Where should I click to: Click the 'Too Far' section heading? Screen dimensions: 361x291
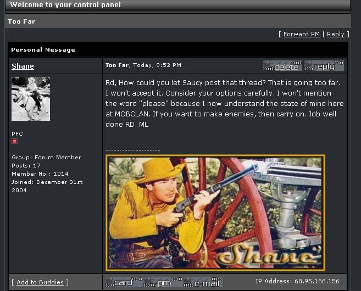click(x=21, y=21)
